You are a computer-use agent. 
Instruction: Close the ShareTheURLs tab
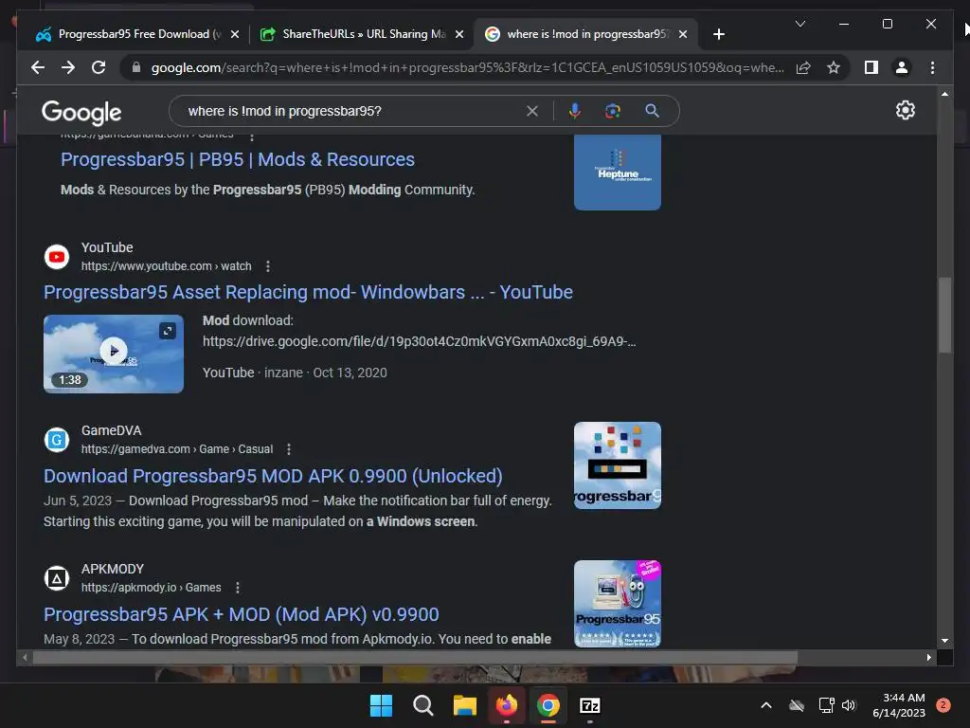(x=459, y=34)
